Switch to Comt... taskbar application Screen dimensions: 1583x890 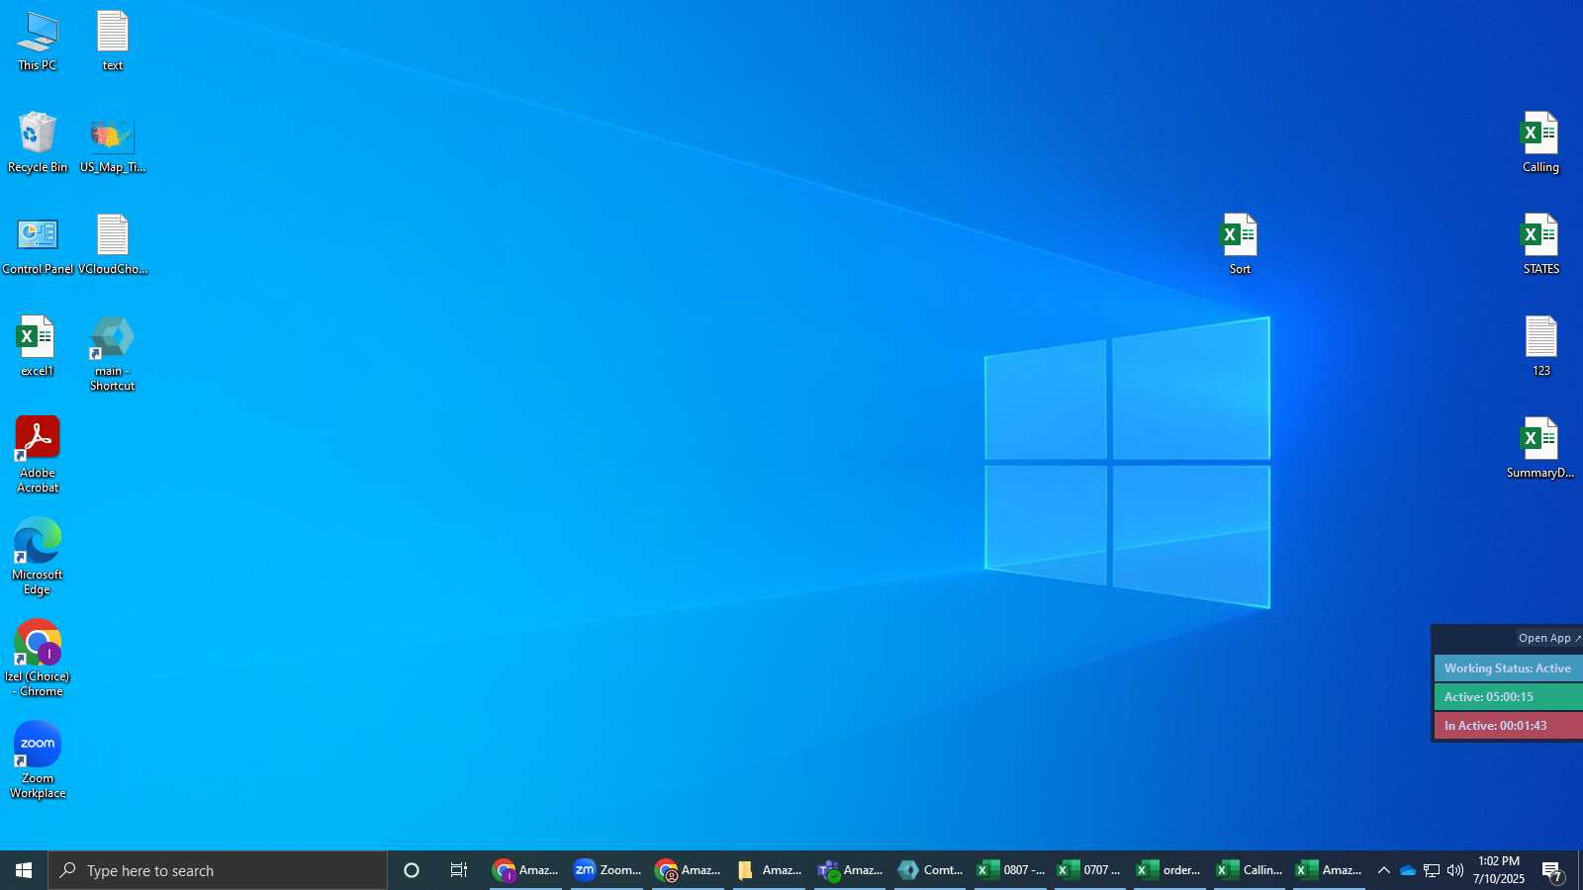tap(930, 870)
